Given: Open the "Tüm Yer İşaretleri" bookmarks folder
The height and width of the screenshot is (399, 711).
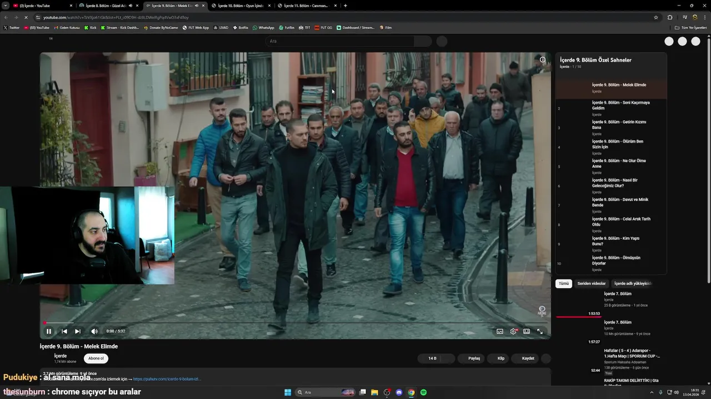Looking at the screenshot, I should coord(691,27).
